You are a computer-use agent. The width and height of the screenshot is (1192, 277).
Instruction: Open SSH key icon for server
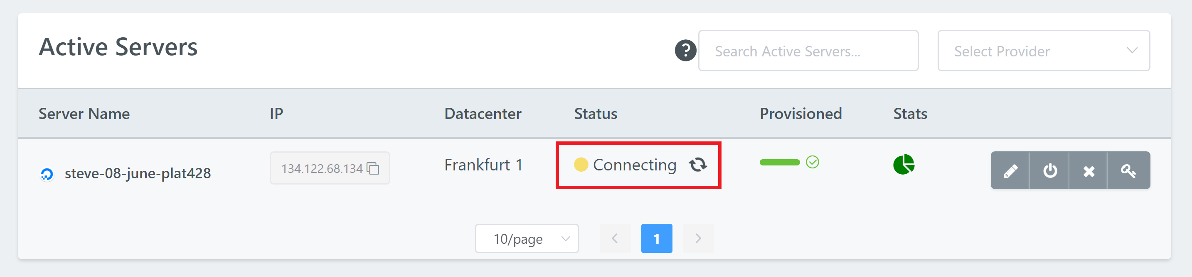click(1128, 170)
